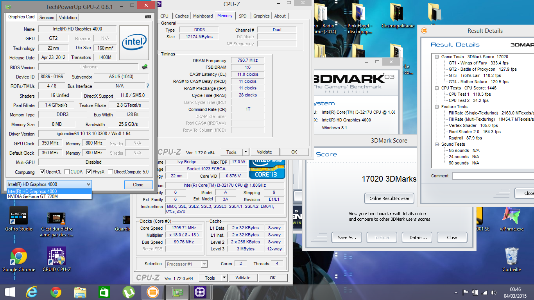Click the Bus Interface question mark icon
Image resolution: width=534 pixels, height=300 pixels.
147,86
